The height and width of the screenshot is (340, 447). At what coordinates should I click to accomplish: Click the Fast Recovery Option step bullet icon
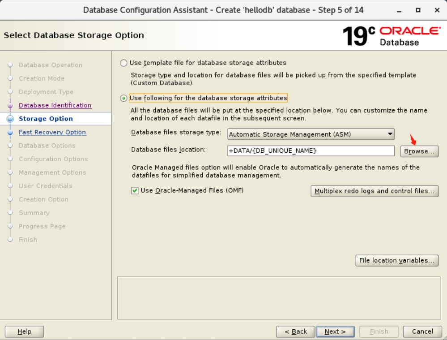(10, 133)
